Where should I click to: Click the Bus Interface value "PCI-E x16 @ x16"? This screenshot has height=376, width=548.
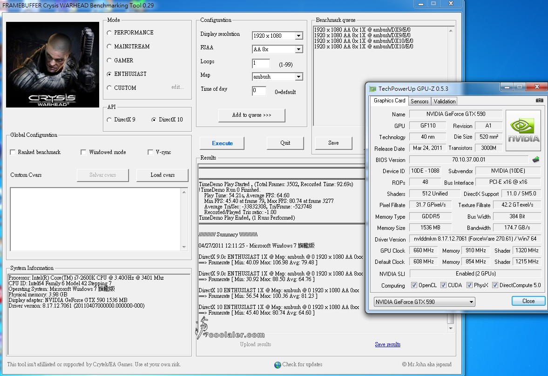point(508,182)
